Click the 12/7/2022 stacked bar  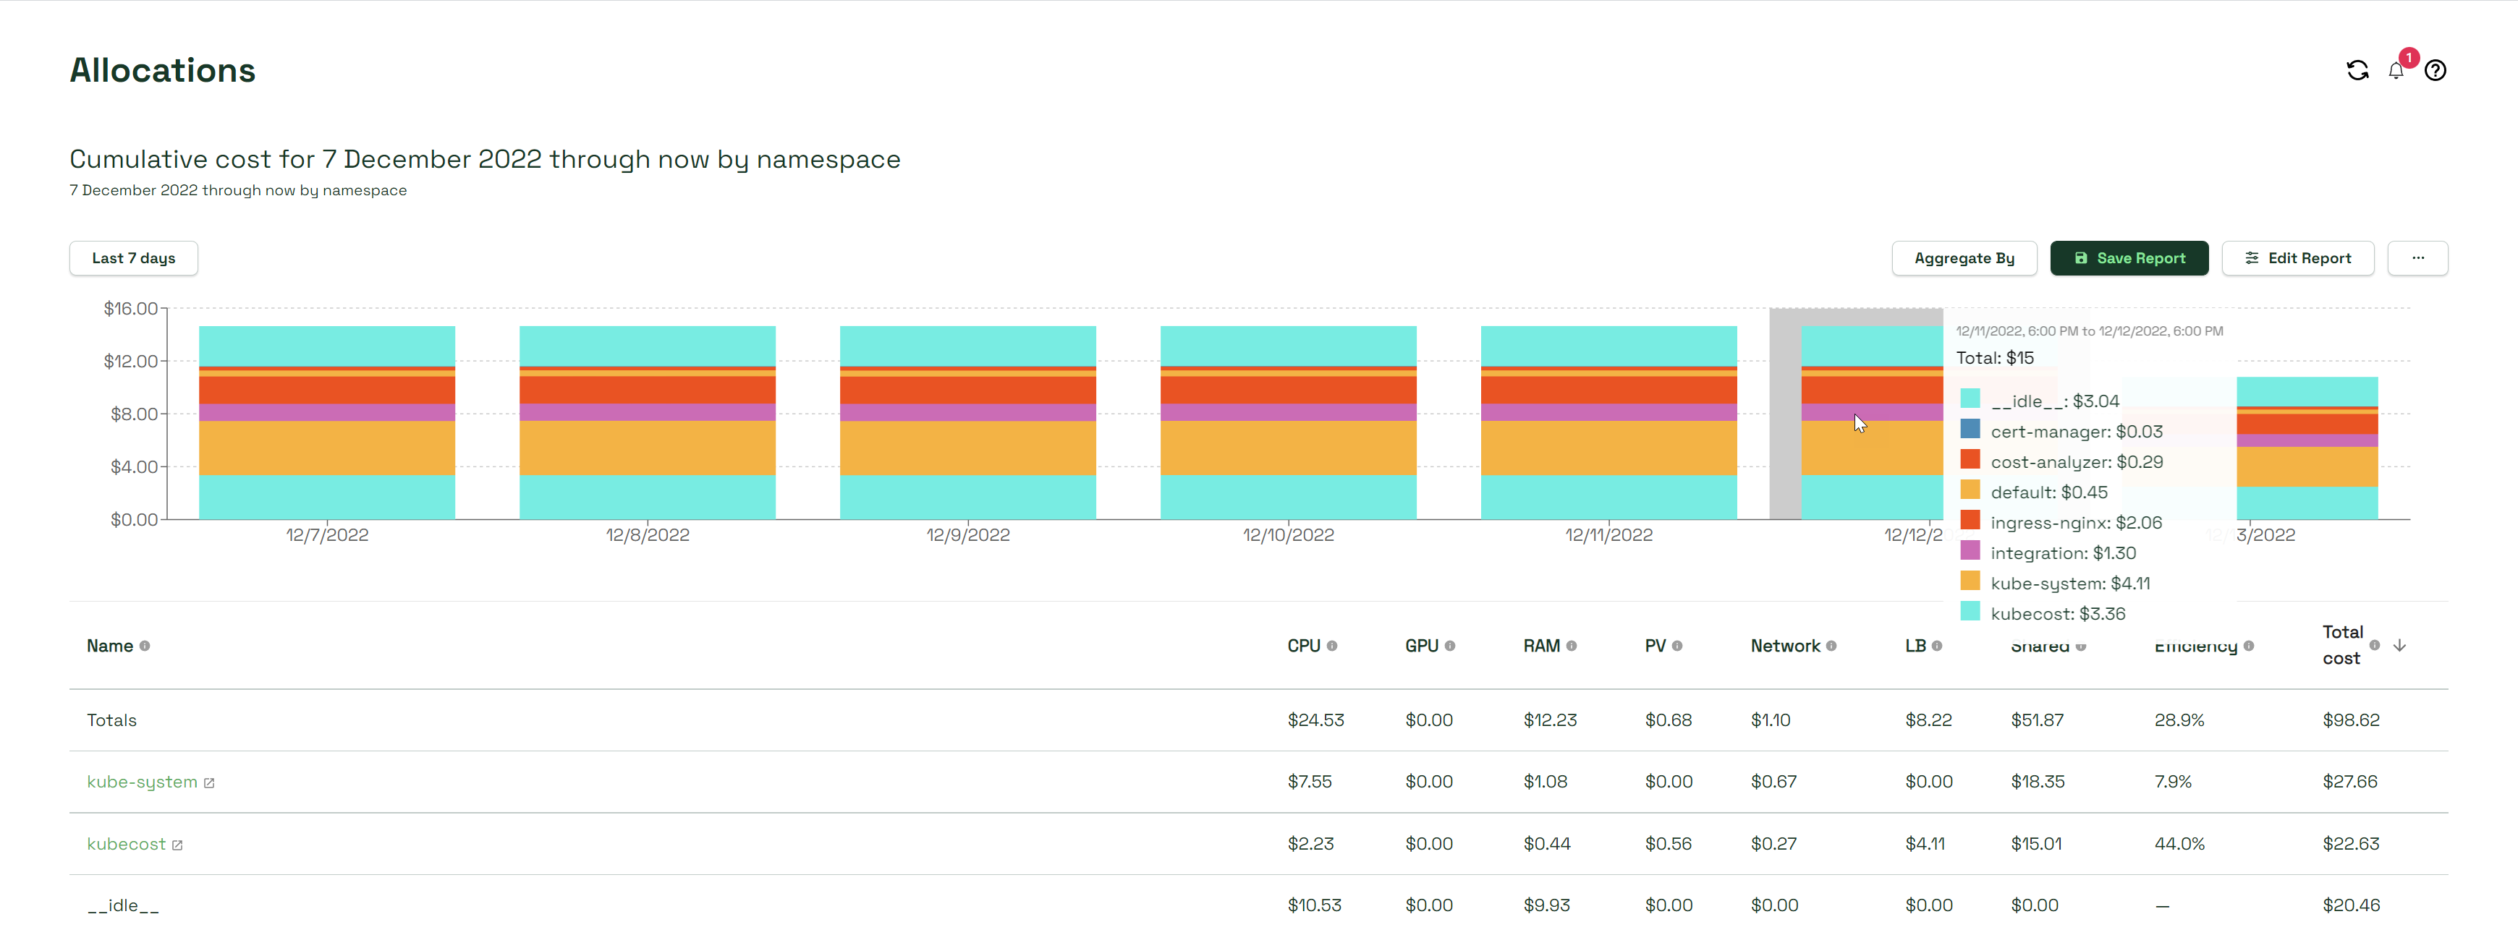click(x=326, y=422)
